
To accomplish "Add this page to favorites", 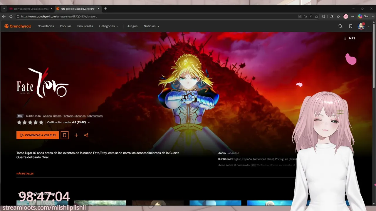I will 317,16.
